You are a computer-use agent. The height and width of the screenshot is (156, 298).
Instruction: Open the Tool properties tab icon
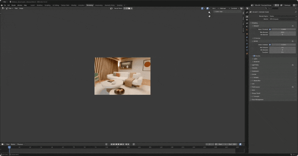pyautogui.click(x=247, y=12)
